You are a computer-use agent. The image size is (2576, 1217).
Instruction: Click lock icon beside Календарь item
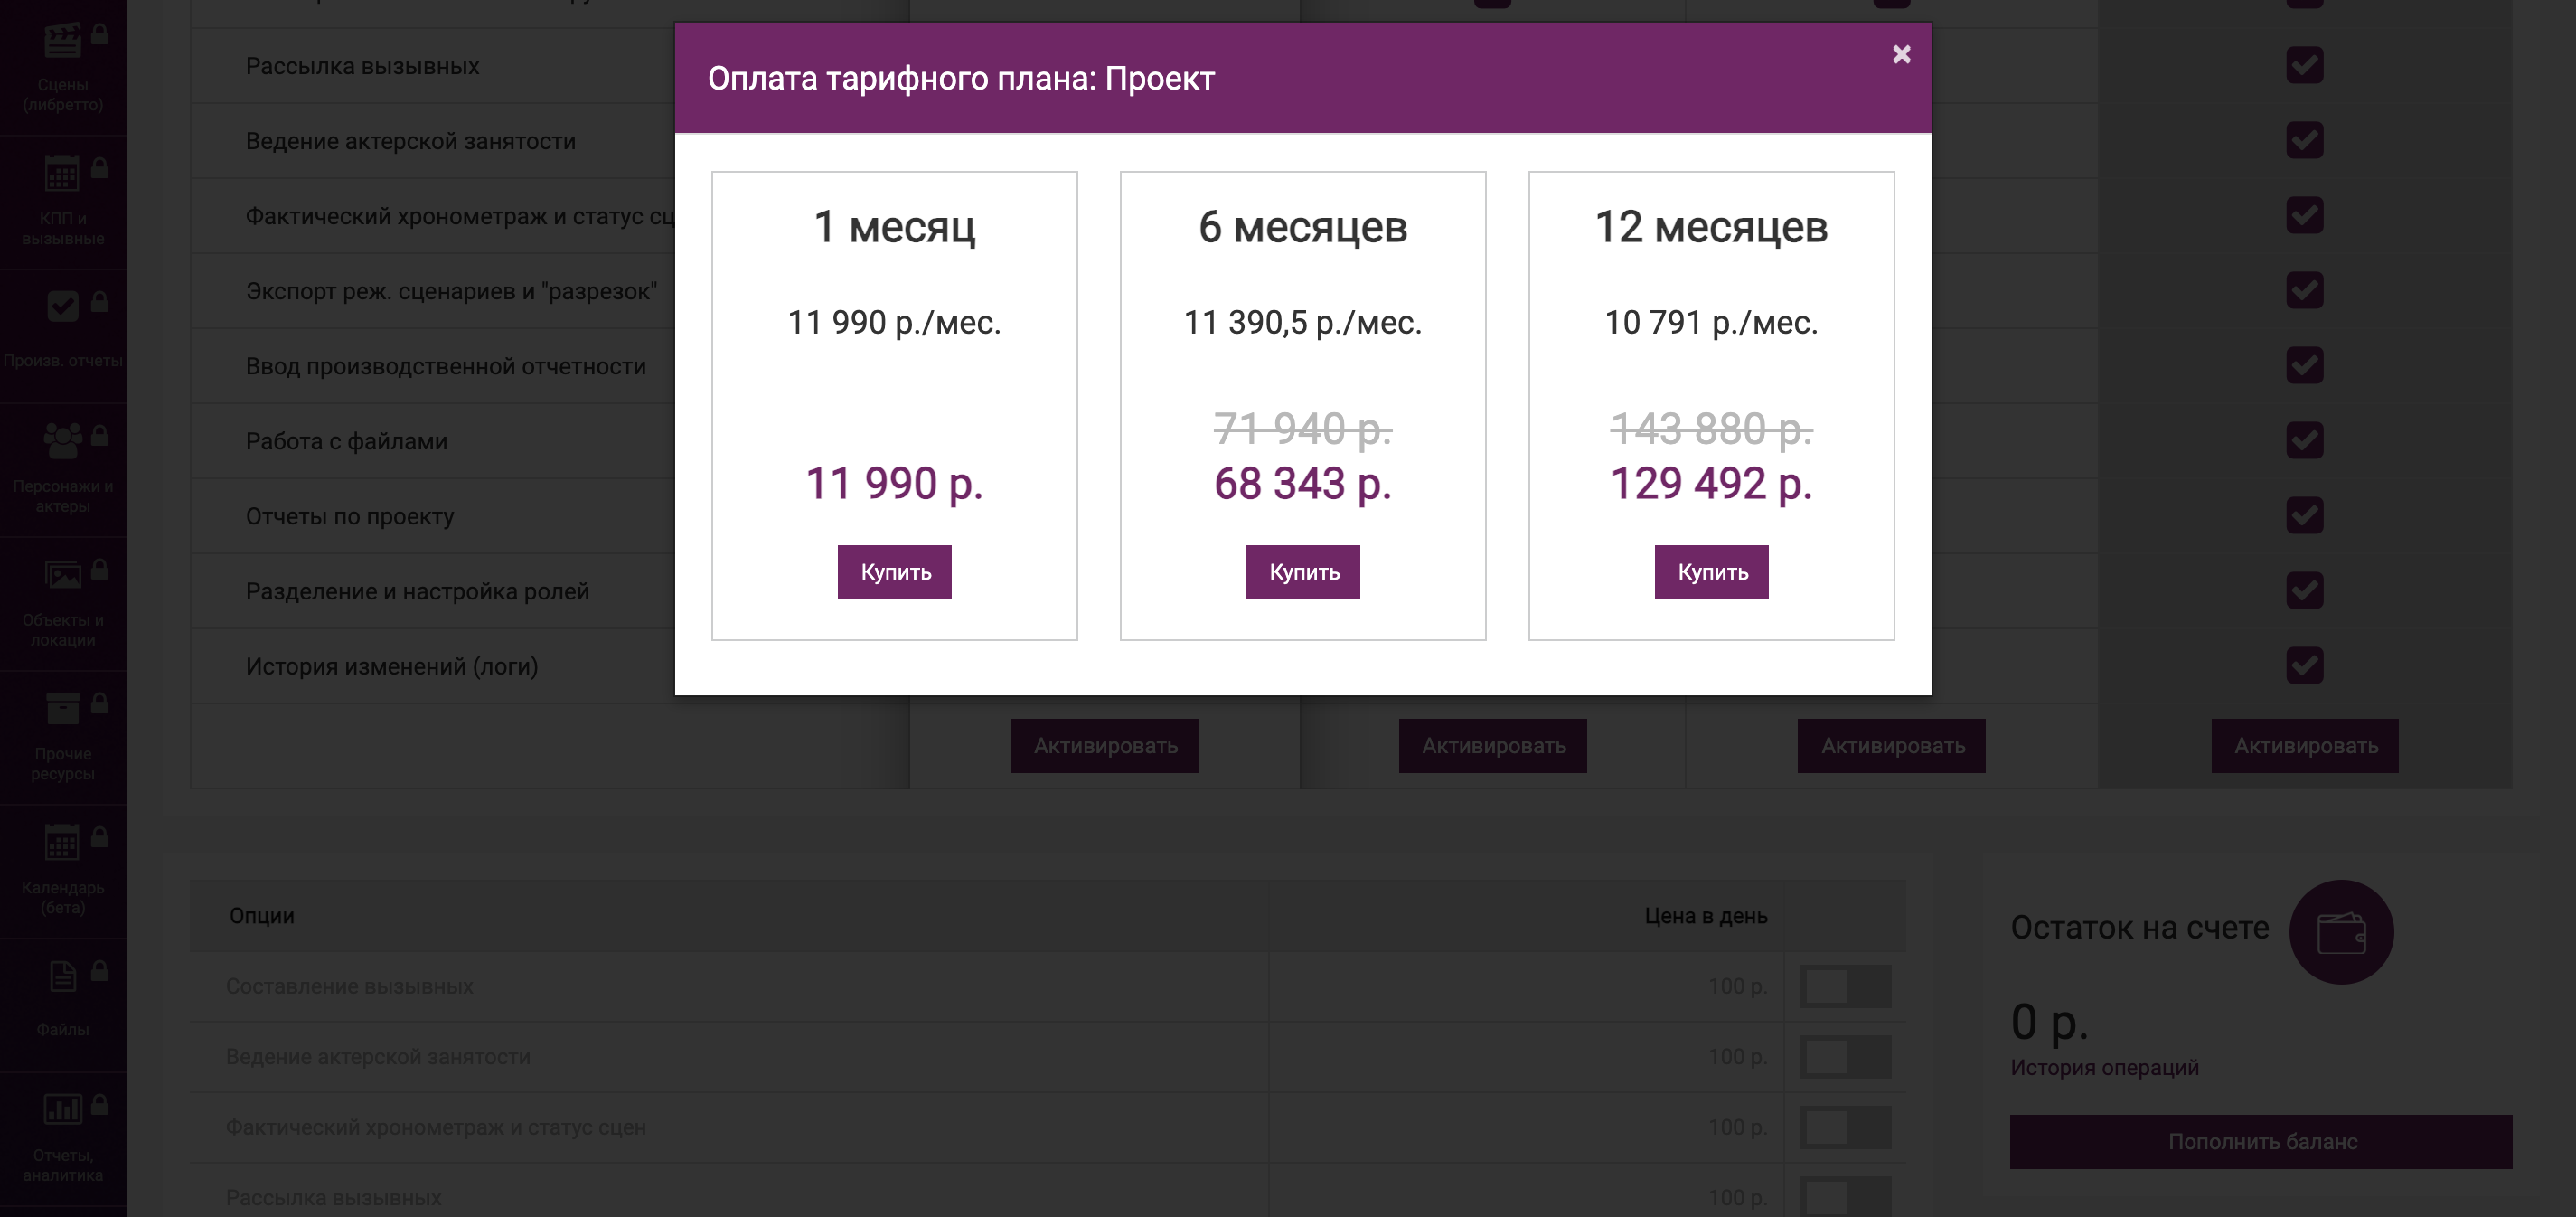(100, 837)
